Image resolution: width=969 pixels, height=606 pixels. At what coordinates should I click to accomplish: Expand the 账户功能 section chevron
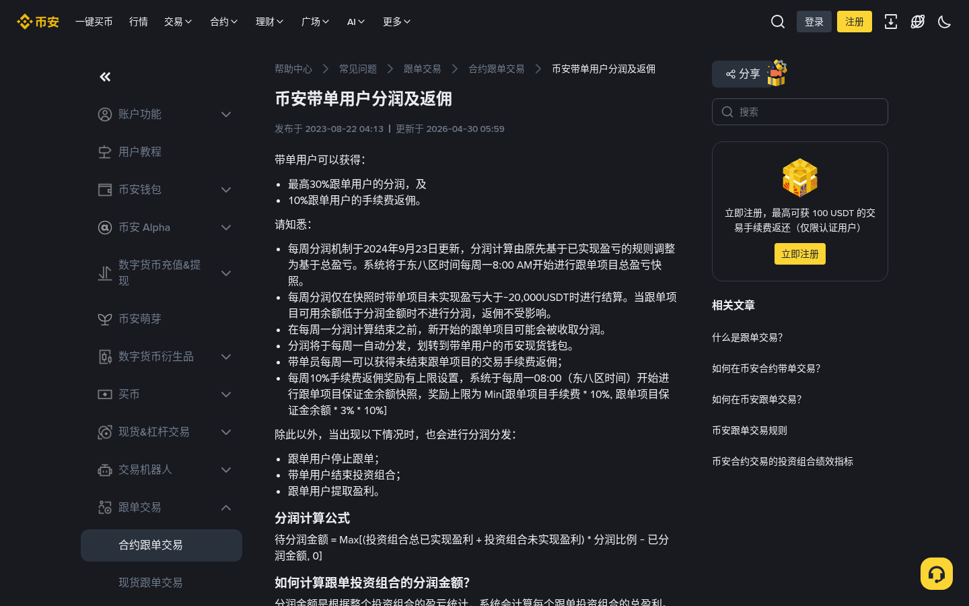226,114
